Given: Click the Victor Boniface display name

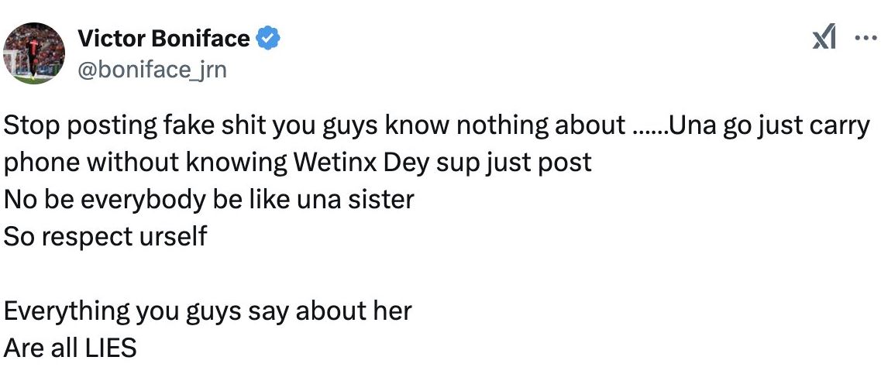Looking at the screenshot, I should pos(163,38).
